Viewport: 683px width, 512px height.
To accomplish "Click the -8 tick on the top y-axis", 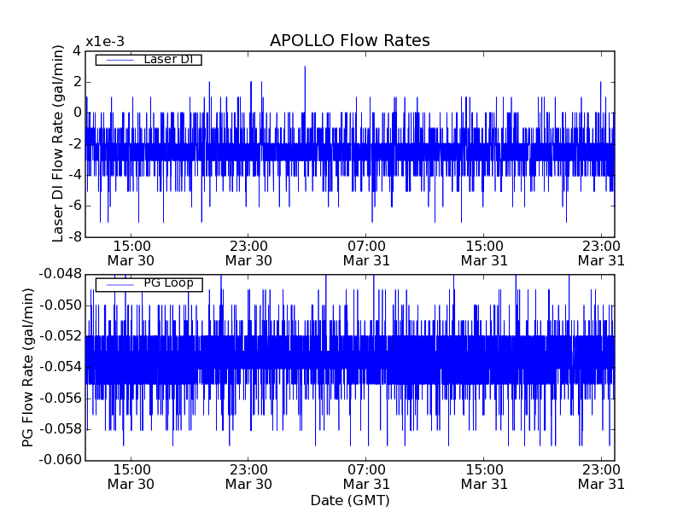I will click(73, 236).
